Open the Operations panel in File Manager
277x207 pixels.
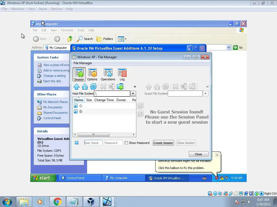coord(108,74)
